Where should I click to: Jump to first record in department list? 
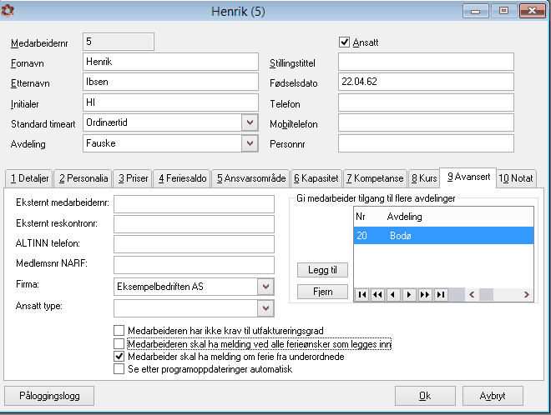tap(362, 295)
